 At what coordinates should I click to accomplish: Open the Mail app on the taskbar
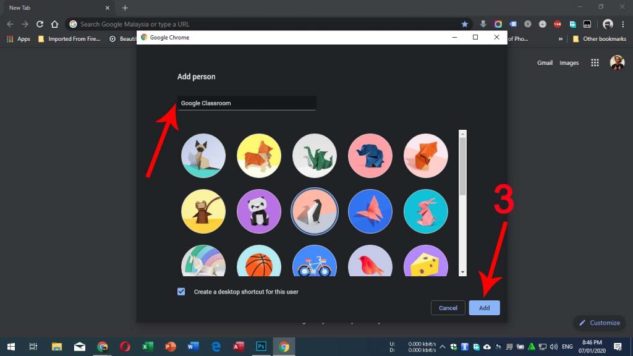click(x=80, y=346)
